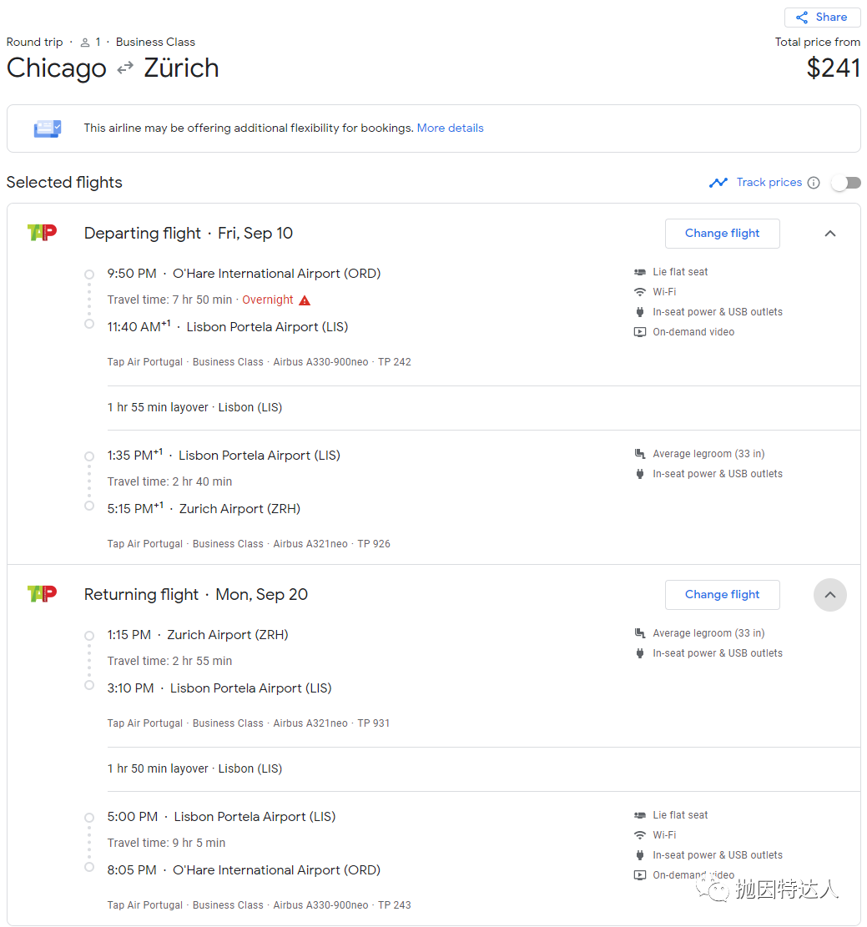Click the Track prices trend line icon
The width and height of the screenshot is (867, 927).
click(x=718, y=183)
